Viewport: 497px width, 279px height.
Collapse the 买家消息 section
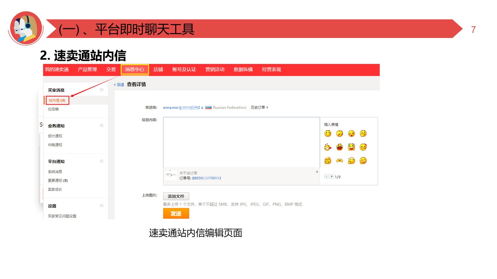coord(102,90)
